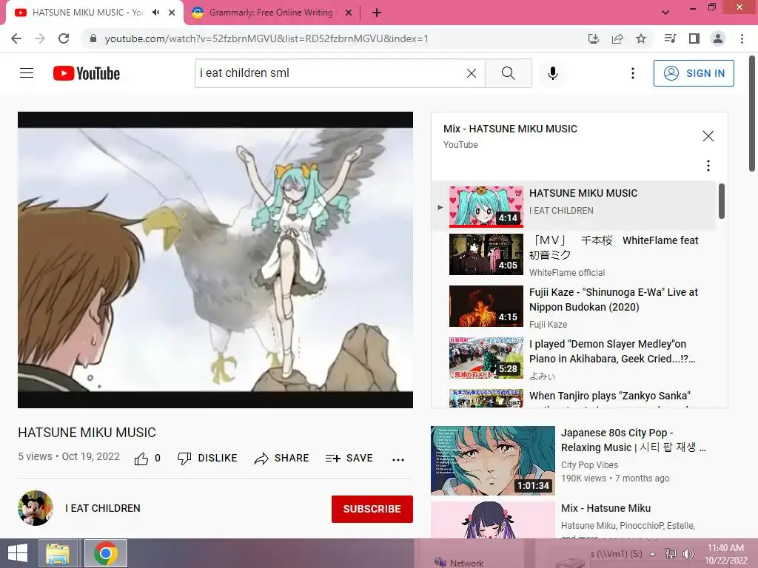758x568 pixels.
Task: Open When Tanjiro plays Zankyo Sanka title
Action: (610, 396)
